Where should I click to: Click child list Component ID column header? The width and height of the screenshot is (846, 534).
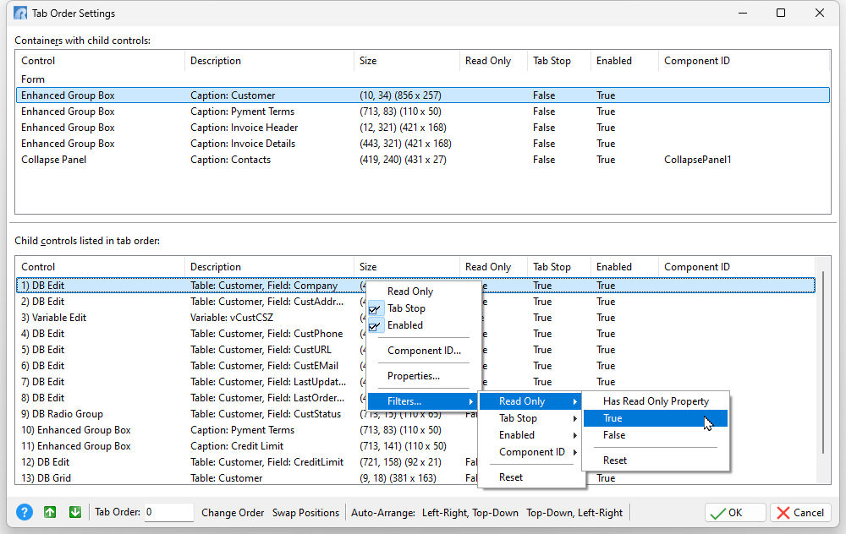(737, 267)
